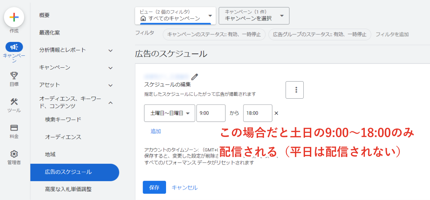Viewport: 430px width, 200px height.
Task: Go to 概要 page
Action: (x=44, y=15)
